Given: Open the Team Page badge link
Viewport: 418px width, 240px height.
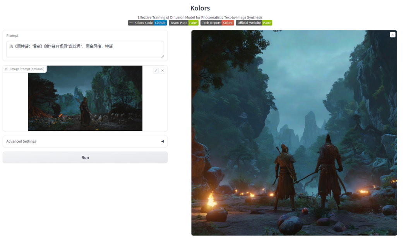Looking at the screenshot, I should [183, 23].
